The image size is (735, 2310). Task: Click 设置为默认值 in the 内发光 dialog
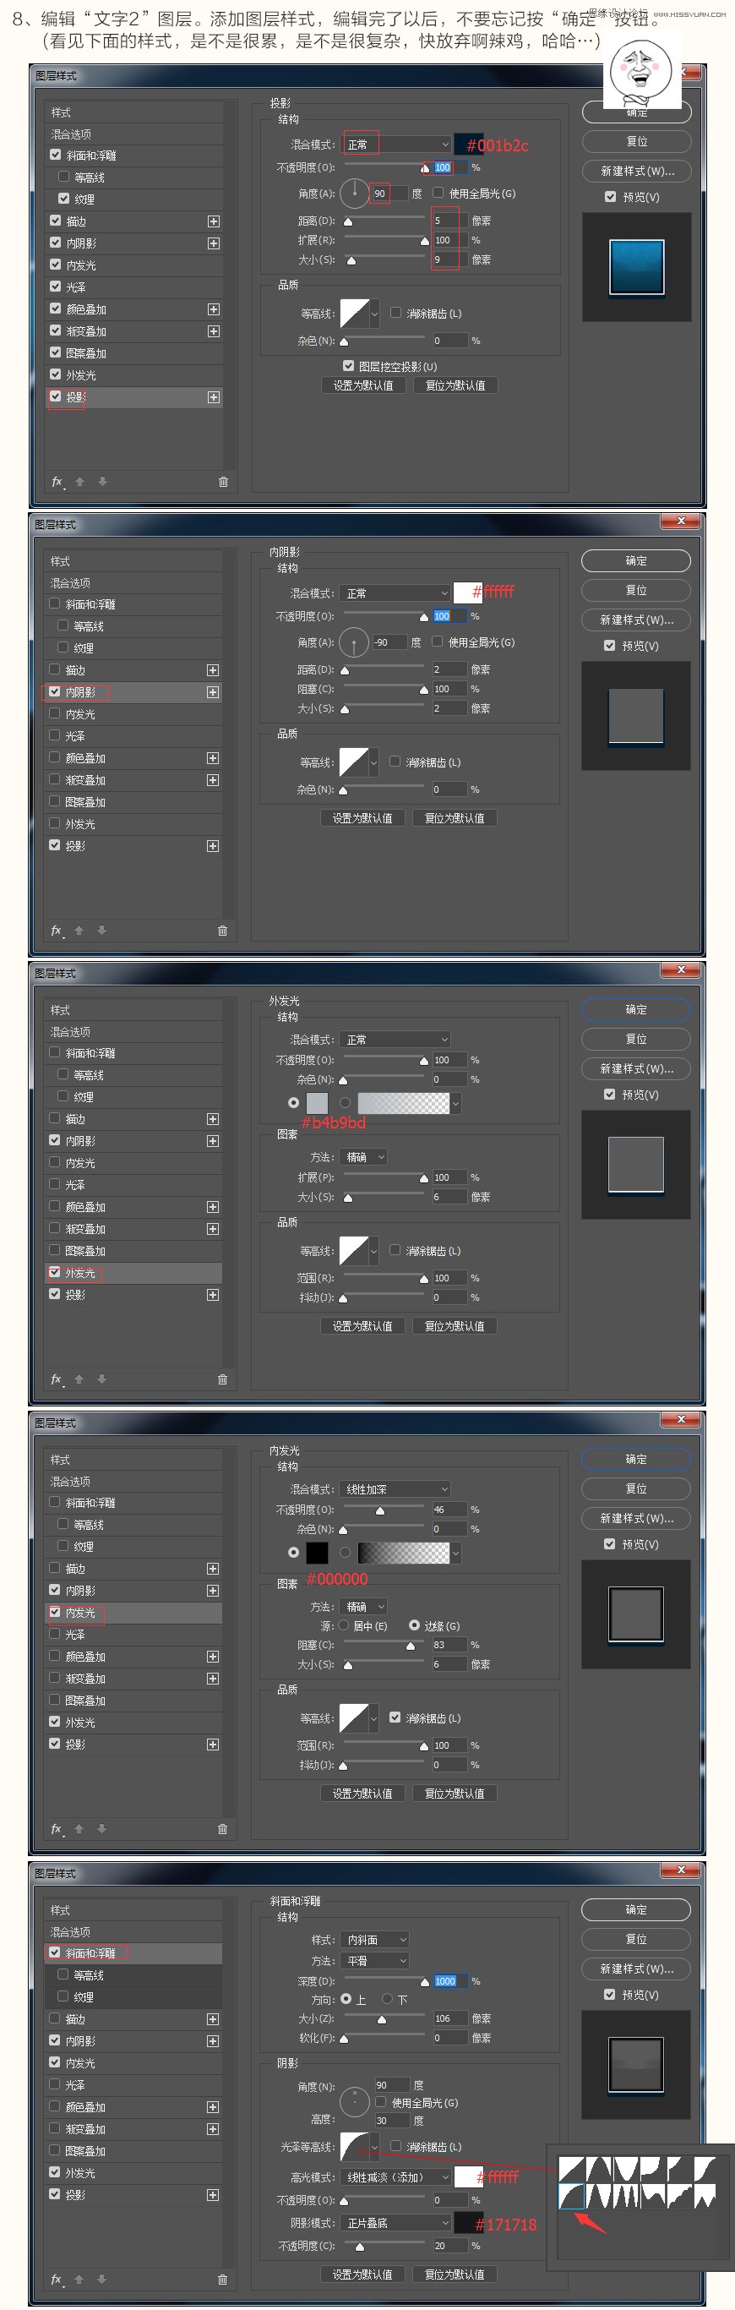pyautogui.click(x=363, y=1794)
